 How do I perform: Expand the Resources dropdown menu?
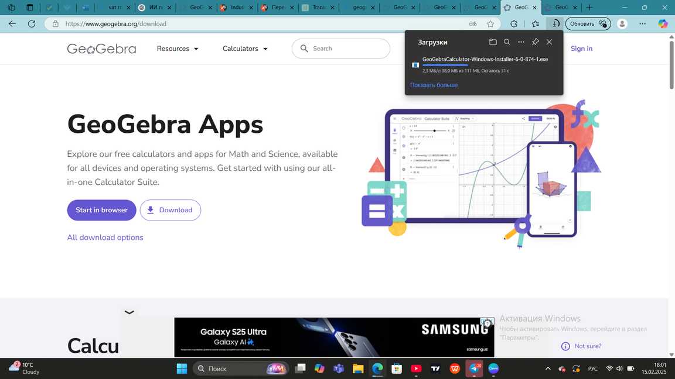[178, 49]
